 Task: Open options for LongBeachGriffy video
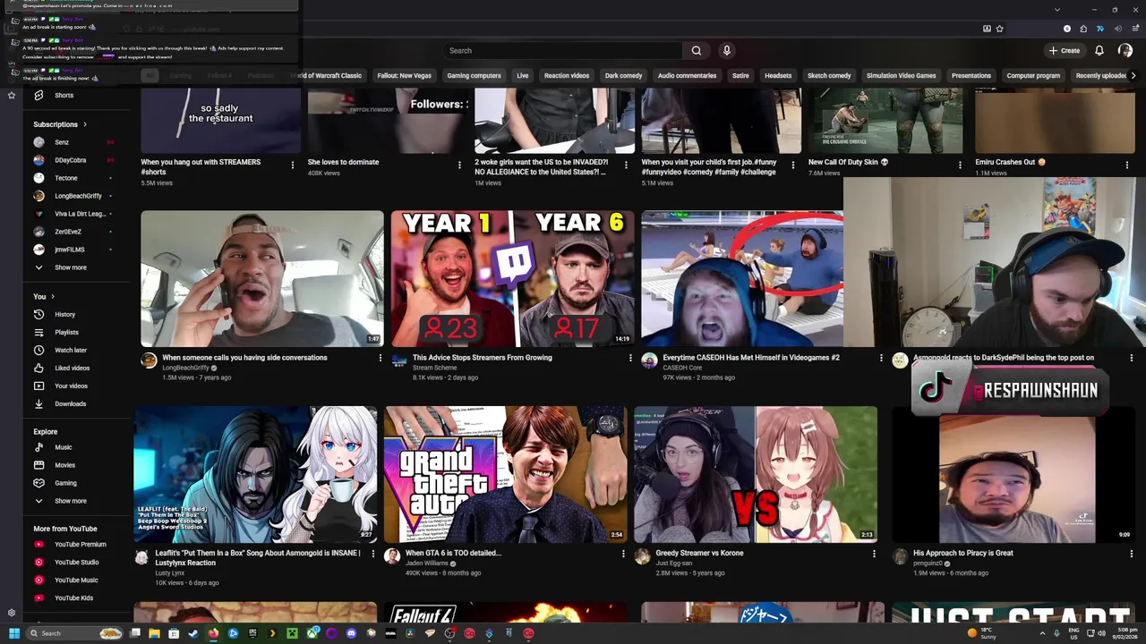[380, 359]
